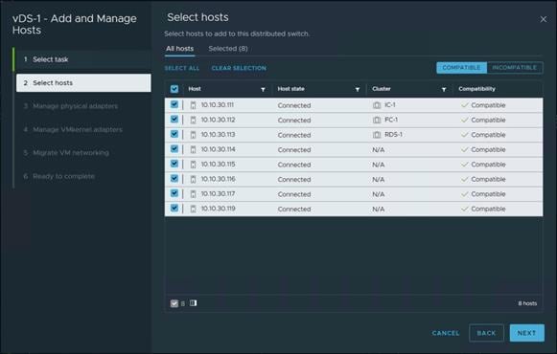
Task: Sort by the Host column header
Action: [195, 89]
